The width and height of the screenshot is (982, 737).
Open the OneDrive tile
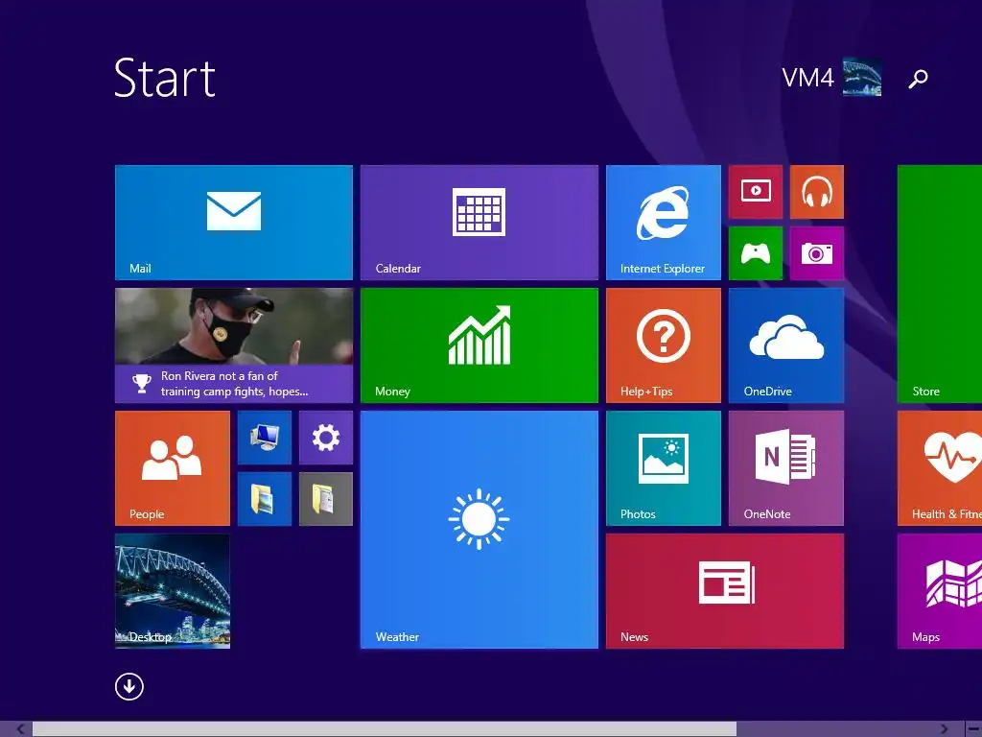(x=786, y=345)
